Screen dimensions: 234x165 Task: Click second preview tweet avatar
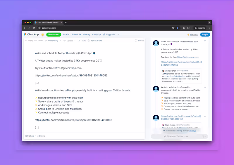pos(156,89)
